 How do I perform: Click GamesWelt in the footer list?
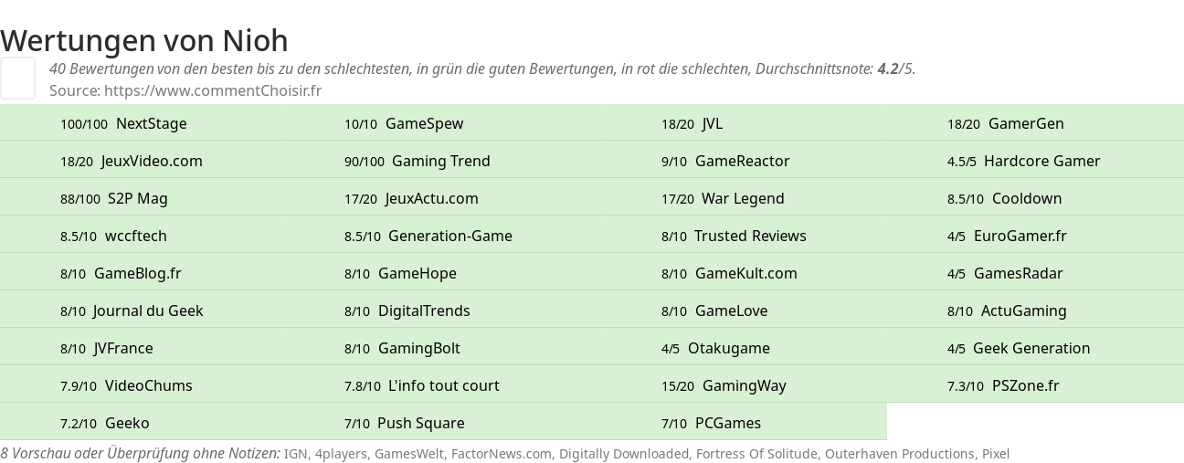(x=408, y=453)
